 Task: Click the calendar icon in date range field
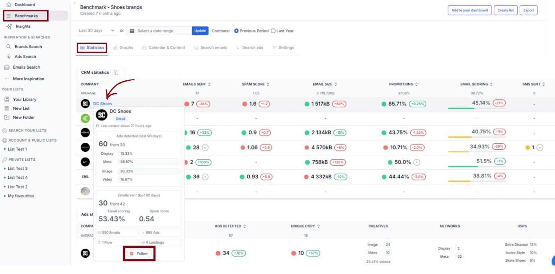coord(132,31)
